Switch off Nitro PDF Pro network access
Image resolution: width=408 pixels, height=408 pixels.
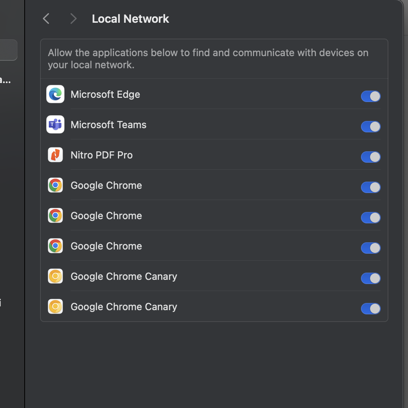[370, 157]
